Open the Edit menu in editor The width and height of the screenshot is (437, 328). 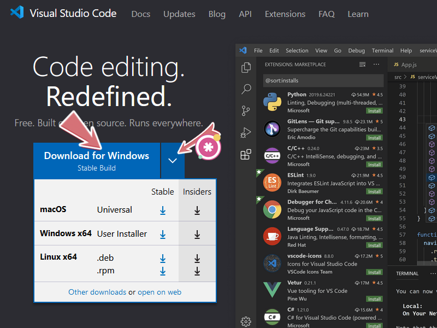click(x=274, y=50)
